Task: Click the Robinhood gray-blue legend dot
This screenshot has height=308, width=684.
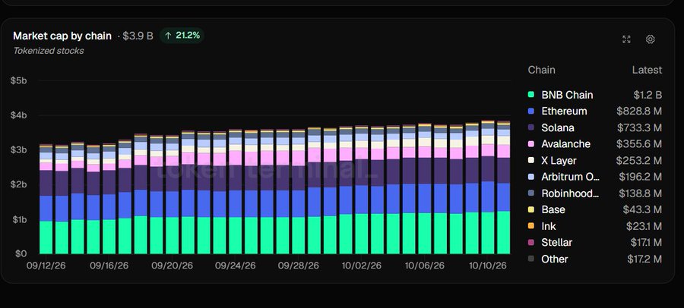Action: click(531, 193)
